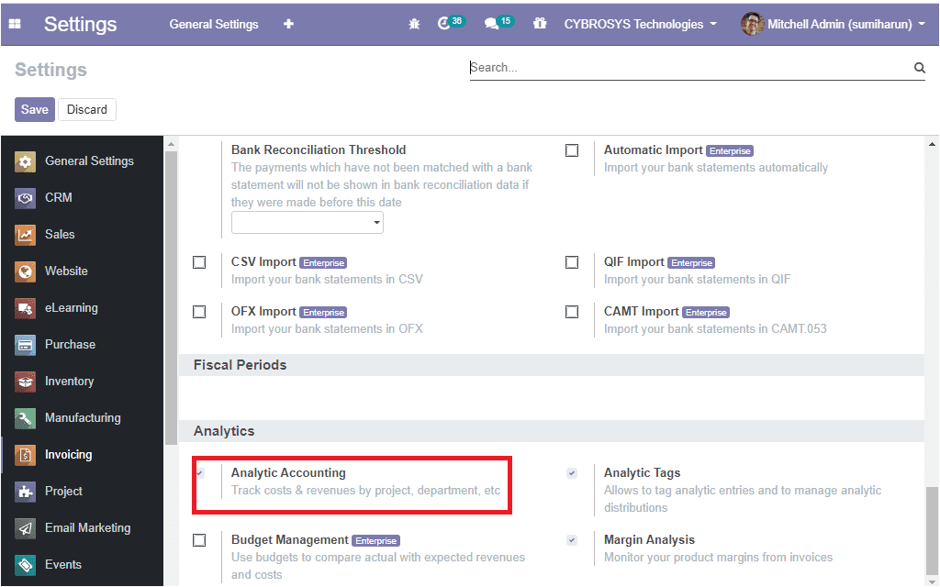Click the Analytic Accounting setting title
This screenshot has width=940, height=587.
(x=288, y=473)
